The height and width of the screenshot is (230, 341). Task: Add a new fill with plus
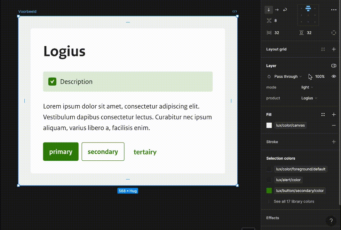334,114
